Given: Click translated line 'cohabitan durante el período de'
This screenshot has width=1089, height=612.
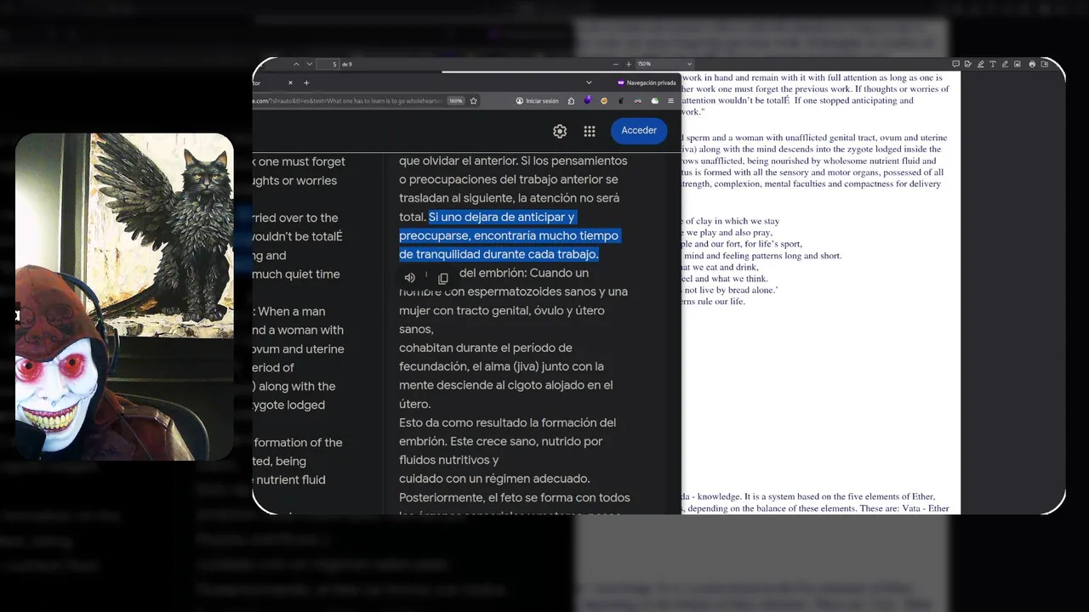Looking at the screenshot, I should (x=486, y=348).
